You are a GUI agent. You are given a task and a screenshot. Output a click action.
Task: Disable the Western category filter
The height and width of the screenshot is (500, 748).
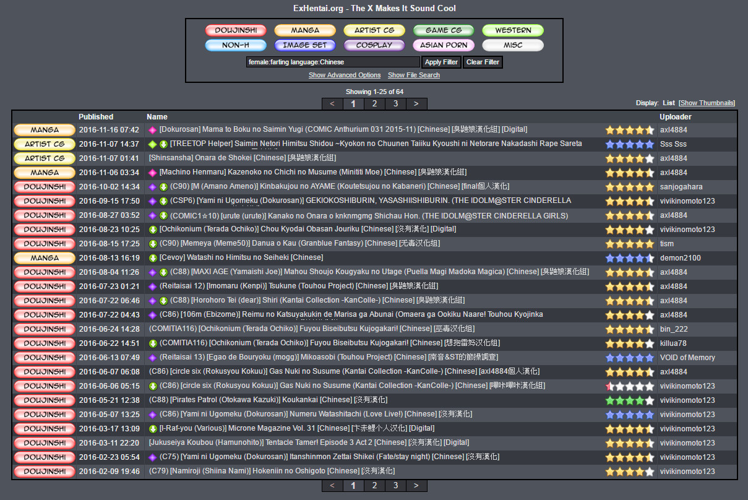pyautogui.click(x=513, y=30)
